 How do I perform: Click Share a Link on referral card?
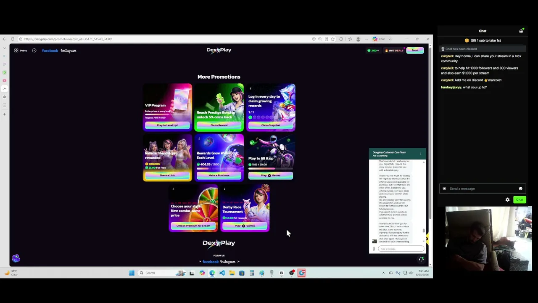click(167, 175)
